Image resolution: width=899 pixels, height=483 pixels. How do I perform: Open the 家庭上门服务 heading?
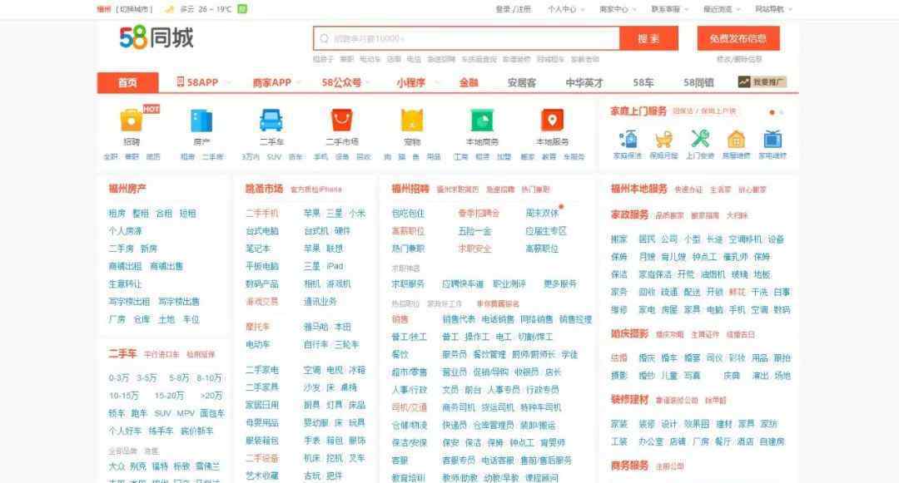click(x=638, y=111)
